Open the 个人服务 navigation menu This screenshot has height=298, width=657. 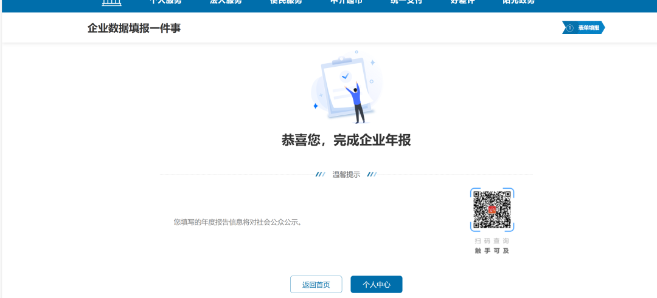coord(165,2)
